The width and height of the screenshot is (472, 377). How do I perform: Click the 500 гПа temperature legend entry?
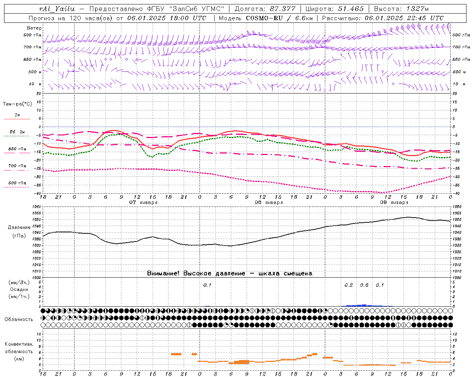click(x=17, y=183)
